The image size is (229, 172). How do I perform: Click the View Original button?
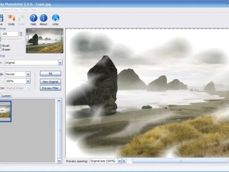50,81
